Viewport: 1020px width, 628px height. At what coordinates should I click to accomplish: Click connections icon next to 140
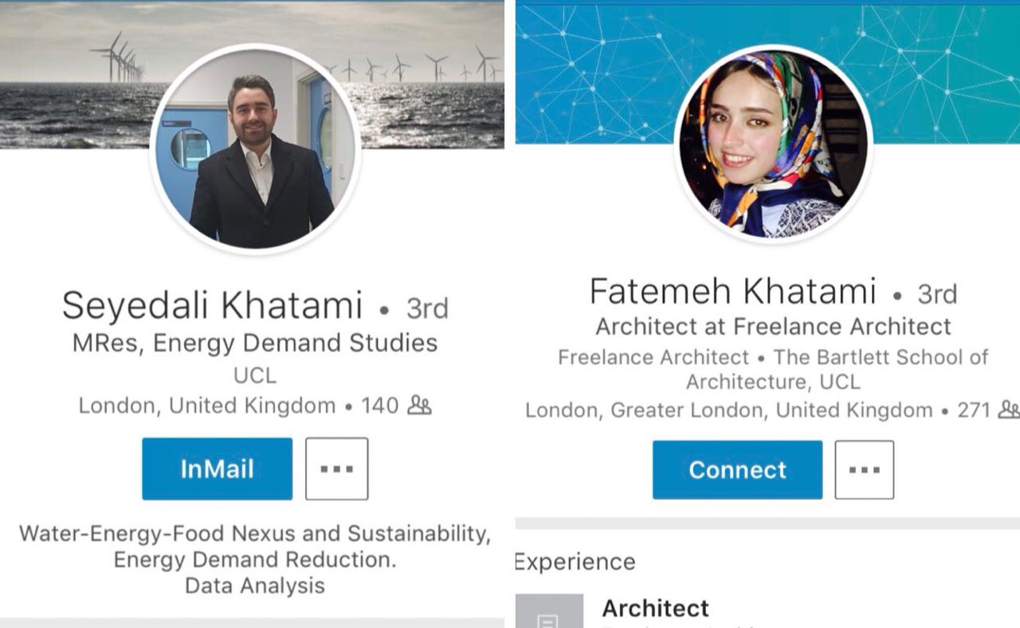point(419,406)
